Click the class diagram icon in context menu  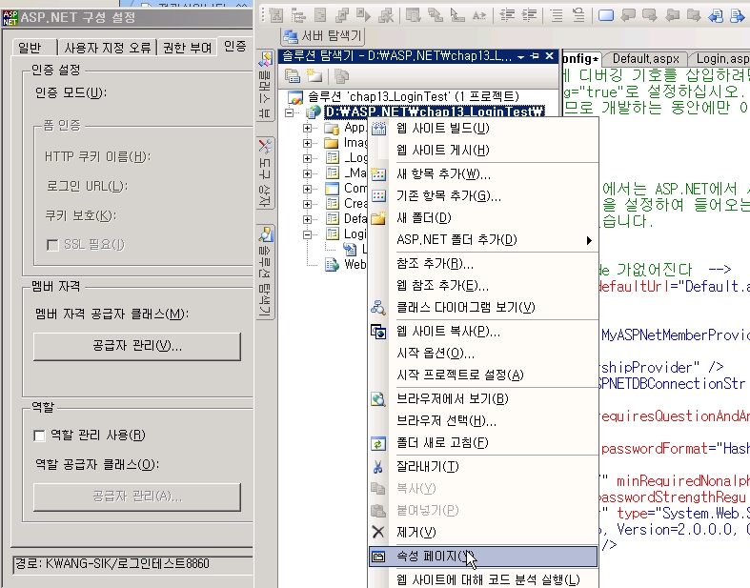[378, 307]
